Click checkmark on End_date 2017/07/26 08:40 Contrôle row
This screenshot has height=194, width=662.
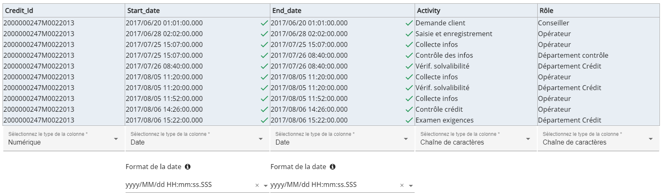click(409, 56)
